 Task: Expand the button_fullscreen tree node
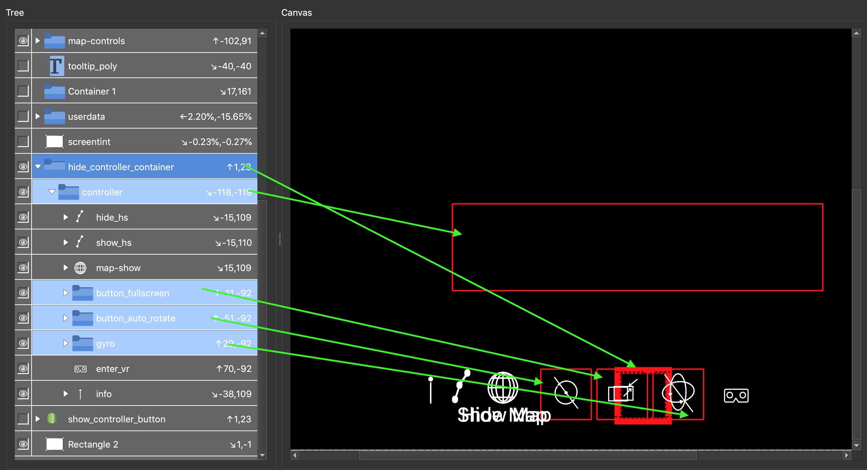(66, 293)
